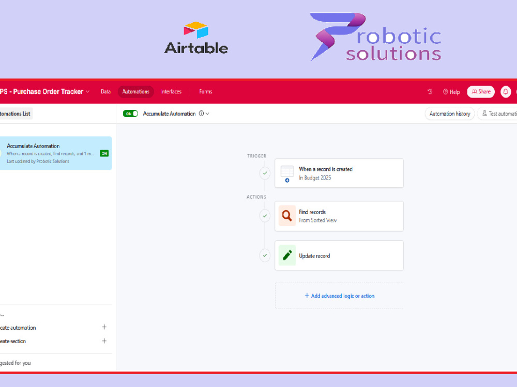This screenshot has width=517, height=387.
Task: Click the Create section option
Action: 13,341
